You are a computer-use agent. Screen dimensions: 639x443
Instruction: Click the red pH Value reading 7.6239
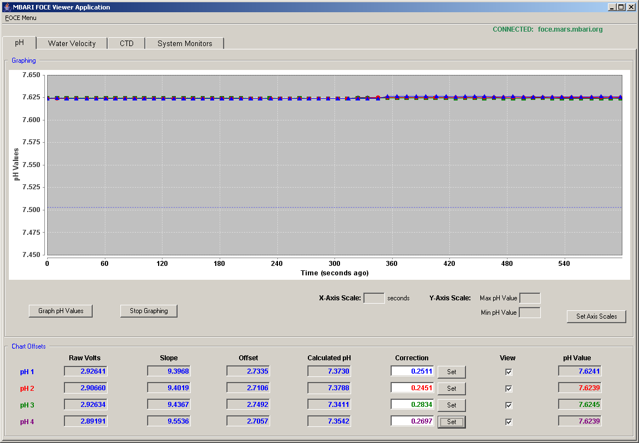coord(580,388)
